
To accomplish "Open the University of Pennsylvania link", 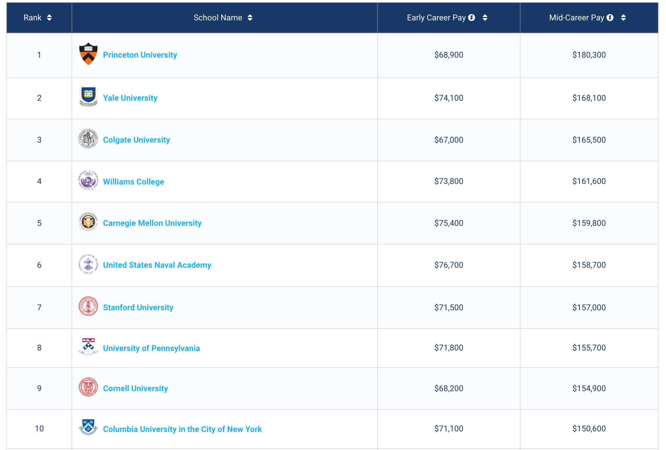I will [x=151, y=348].
